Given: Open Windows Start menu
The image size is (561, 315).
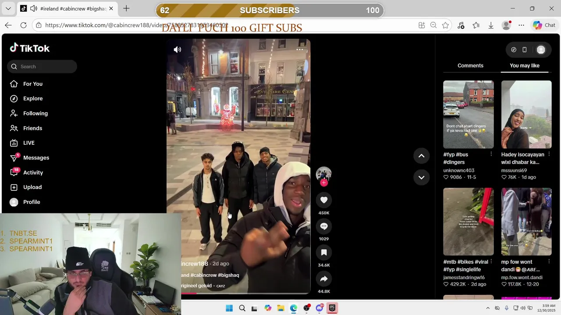Looking at the screenshot, I should [229, 308].
